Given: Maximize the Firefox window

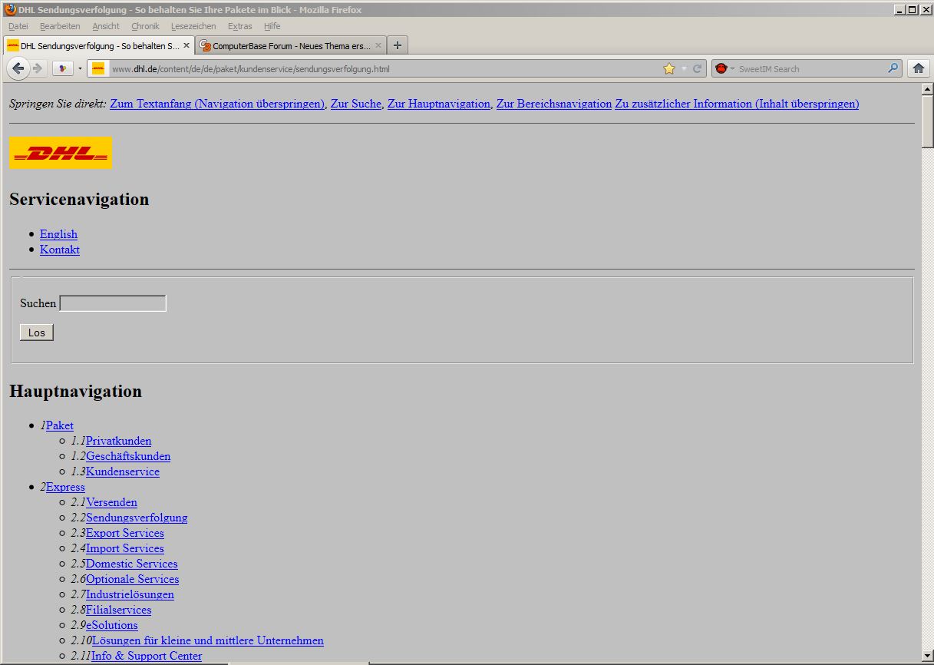Looking at the screenshot, I should 912,10.
